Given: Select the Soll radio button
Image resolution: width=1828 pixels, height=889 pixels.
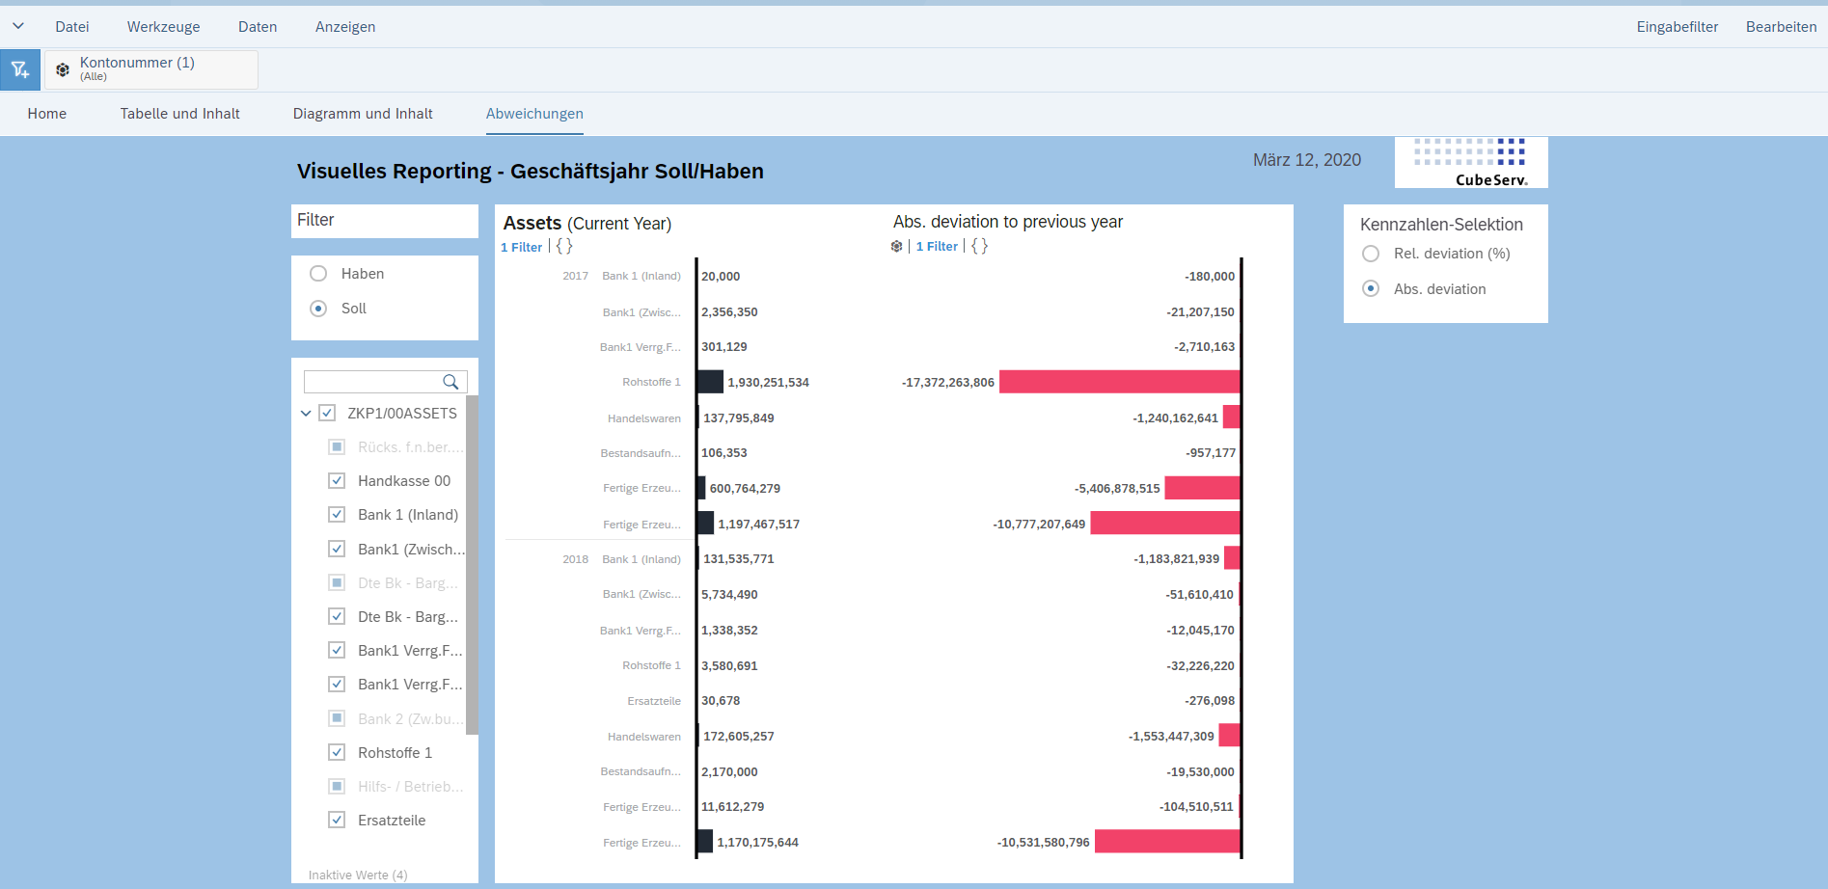Looking at the screenshot, I should point(318,308).
